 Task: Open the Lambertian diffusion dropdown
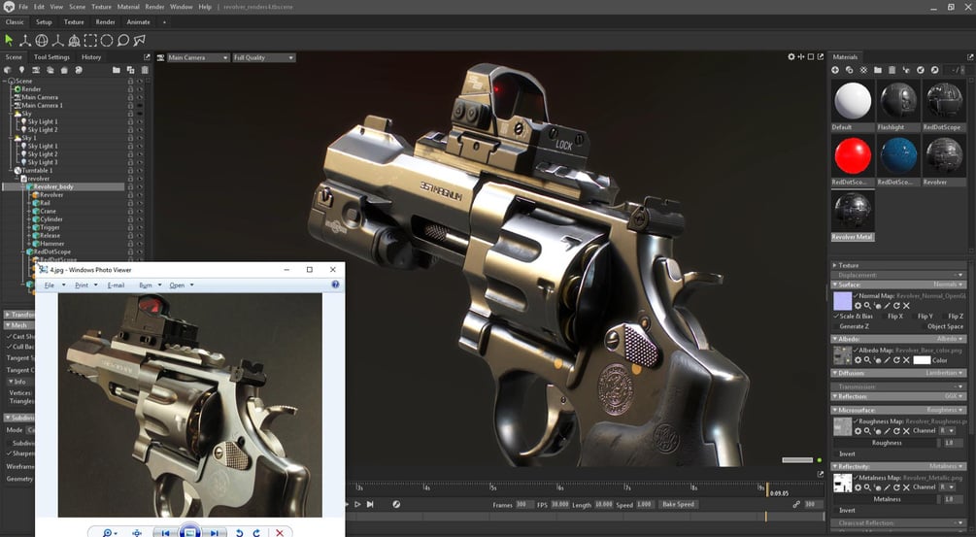coord(946,373)
